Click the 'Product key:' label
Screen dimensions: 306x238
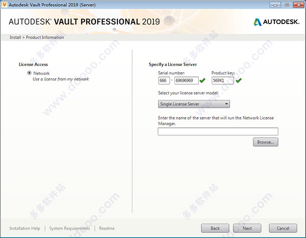pos(223,73)
